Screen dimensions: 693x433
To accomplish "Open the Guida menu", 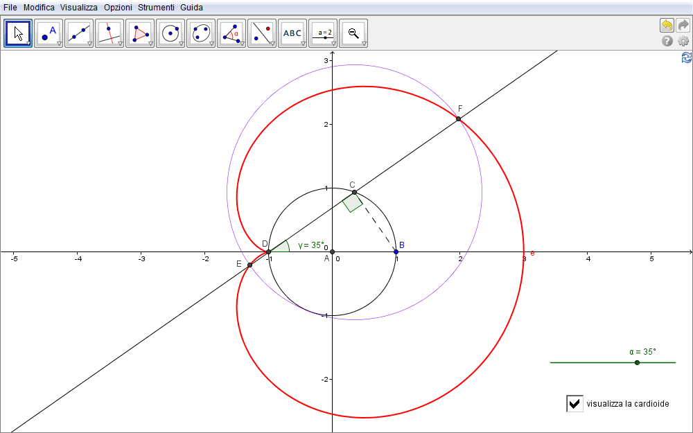I will click(x=191, y=8).
